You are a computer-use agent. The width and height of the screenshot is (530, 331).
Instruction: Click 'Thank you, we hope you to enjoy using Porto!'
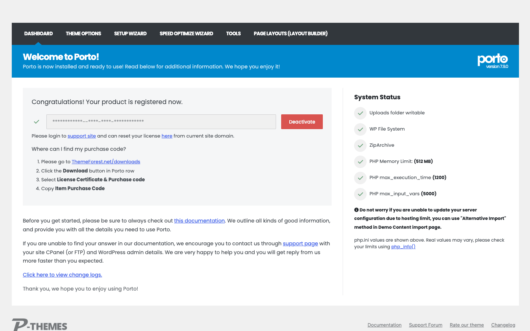pyautogui.click(x=81, y=289)
